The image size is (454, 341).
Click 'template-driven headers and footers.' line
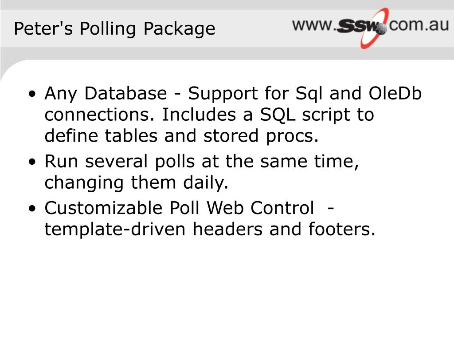click(210, 230)
